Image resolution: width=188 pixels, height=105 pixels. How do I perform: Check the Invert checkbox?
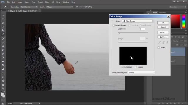[159, 48]
